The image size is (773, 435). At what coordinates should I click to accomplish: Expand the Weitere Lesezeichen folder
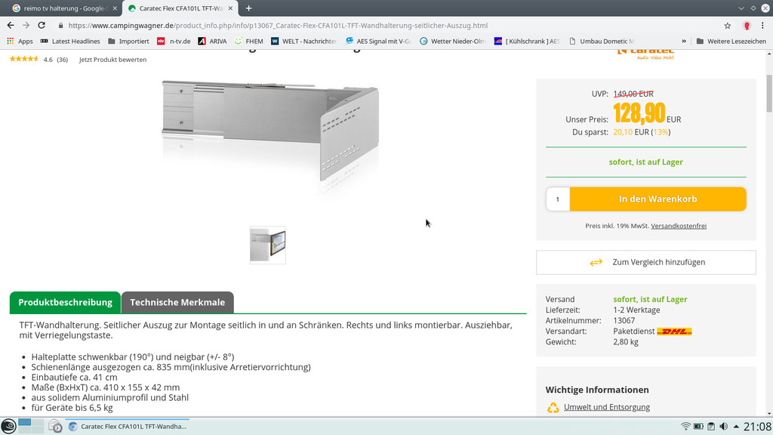coord(731,41)
